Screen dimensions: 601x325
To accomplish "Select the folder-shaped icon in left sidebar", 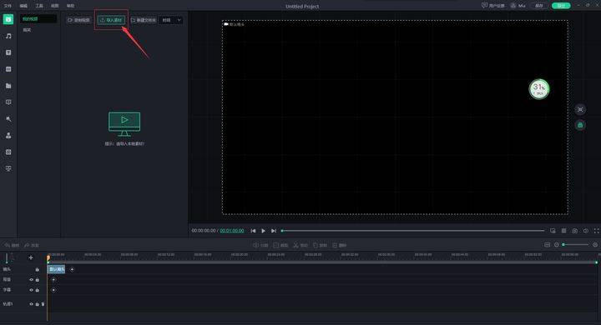I will (8, 86).
